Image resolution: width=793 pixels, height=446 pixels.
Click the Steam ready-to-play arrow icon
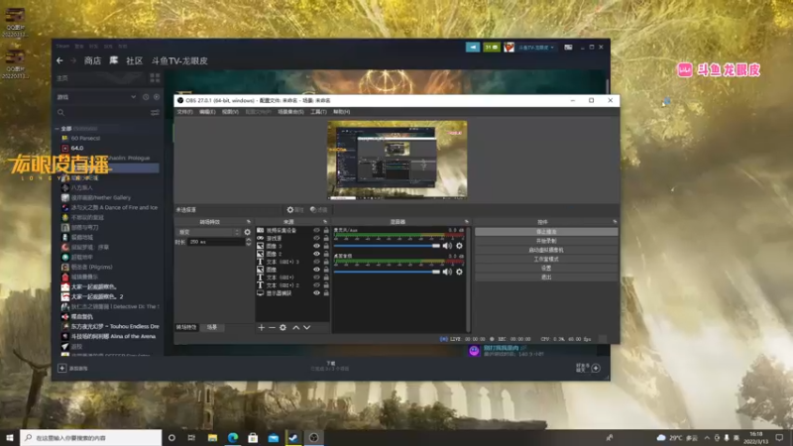coord(157,97)
